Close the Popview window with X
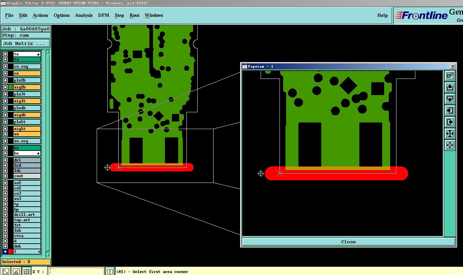463x275 pixels. click(x=452, y=66)
